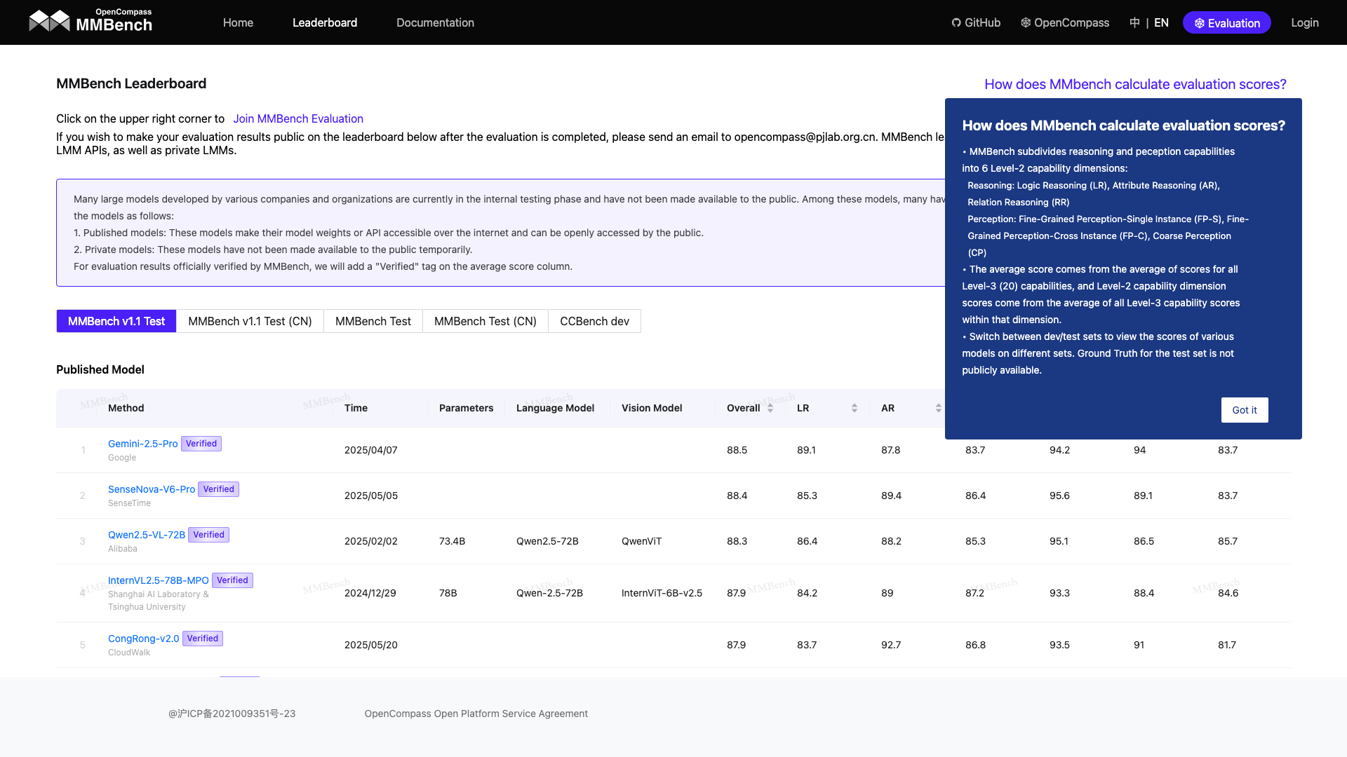
Task: Click 'How does MMbench calculate evaluation scores?' link
Action: tap(1135, 84)
